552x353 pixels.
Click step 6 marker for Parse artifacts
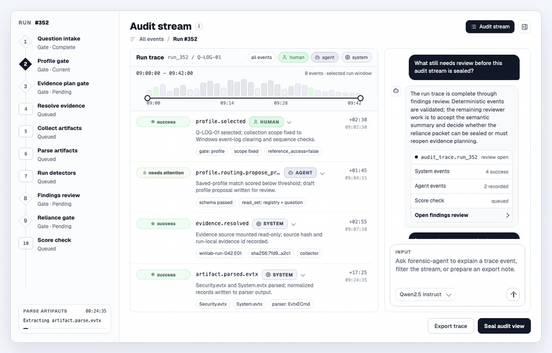tap(25, 154)
